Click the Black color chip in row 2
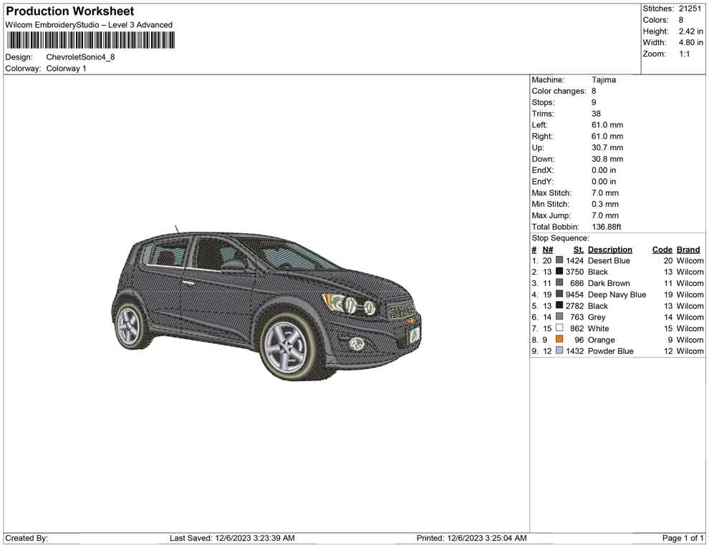This screenshot has width=709, height=545. (559, 272)
